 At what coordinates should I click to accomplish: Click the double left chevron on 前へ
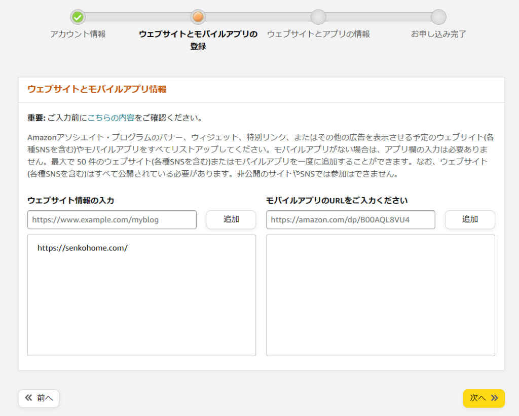(x=28, y=398)
